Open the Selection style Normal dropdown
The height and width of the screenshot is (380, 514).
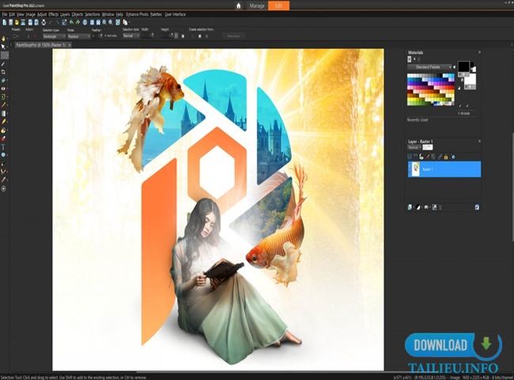[x=131, y=36]
